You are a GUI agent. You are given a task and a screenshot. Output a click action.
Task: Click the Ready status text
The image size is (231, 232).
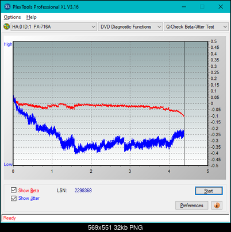coord(9,218)
